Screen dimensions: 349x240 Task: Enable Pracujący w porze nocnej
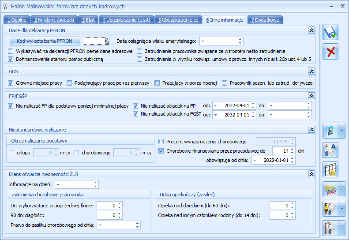click(157, 83)
